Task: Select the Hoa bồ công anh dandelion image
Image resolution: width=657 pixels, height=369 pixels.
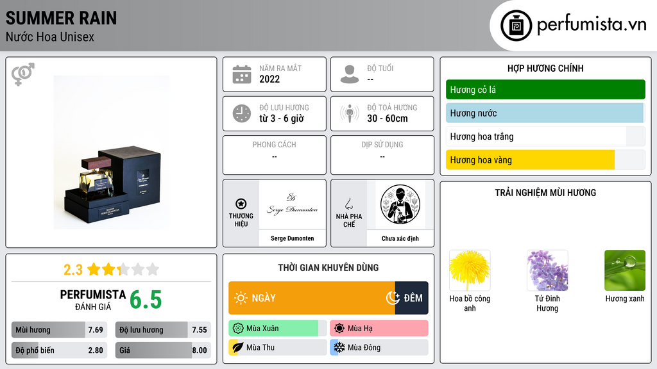Action: 470,270
